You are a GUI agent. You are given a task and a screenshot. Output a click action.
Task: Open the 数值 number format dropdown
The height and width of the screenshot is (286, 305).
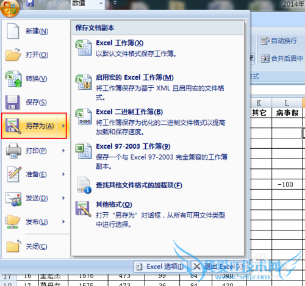tap(101, 3)
